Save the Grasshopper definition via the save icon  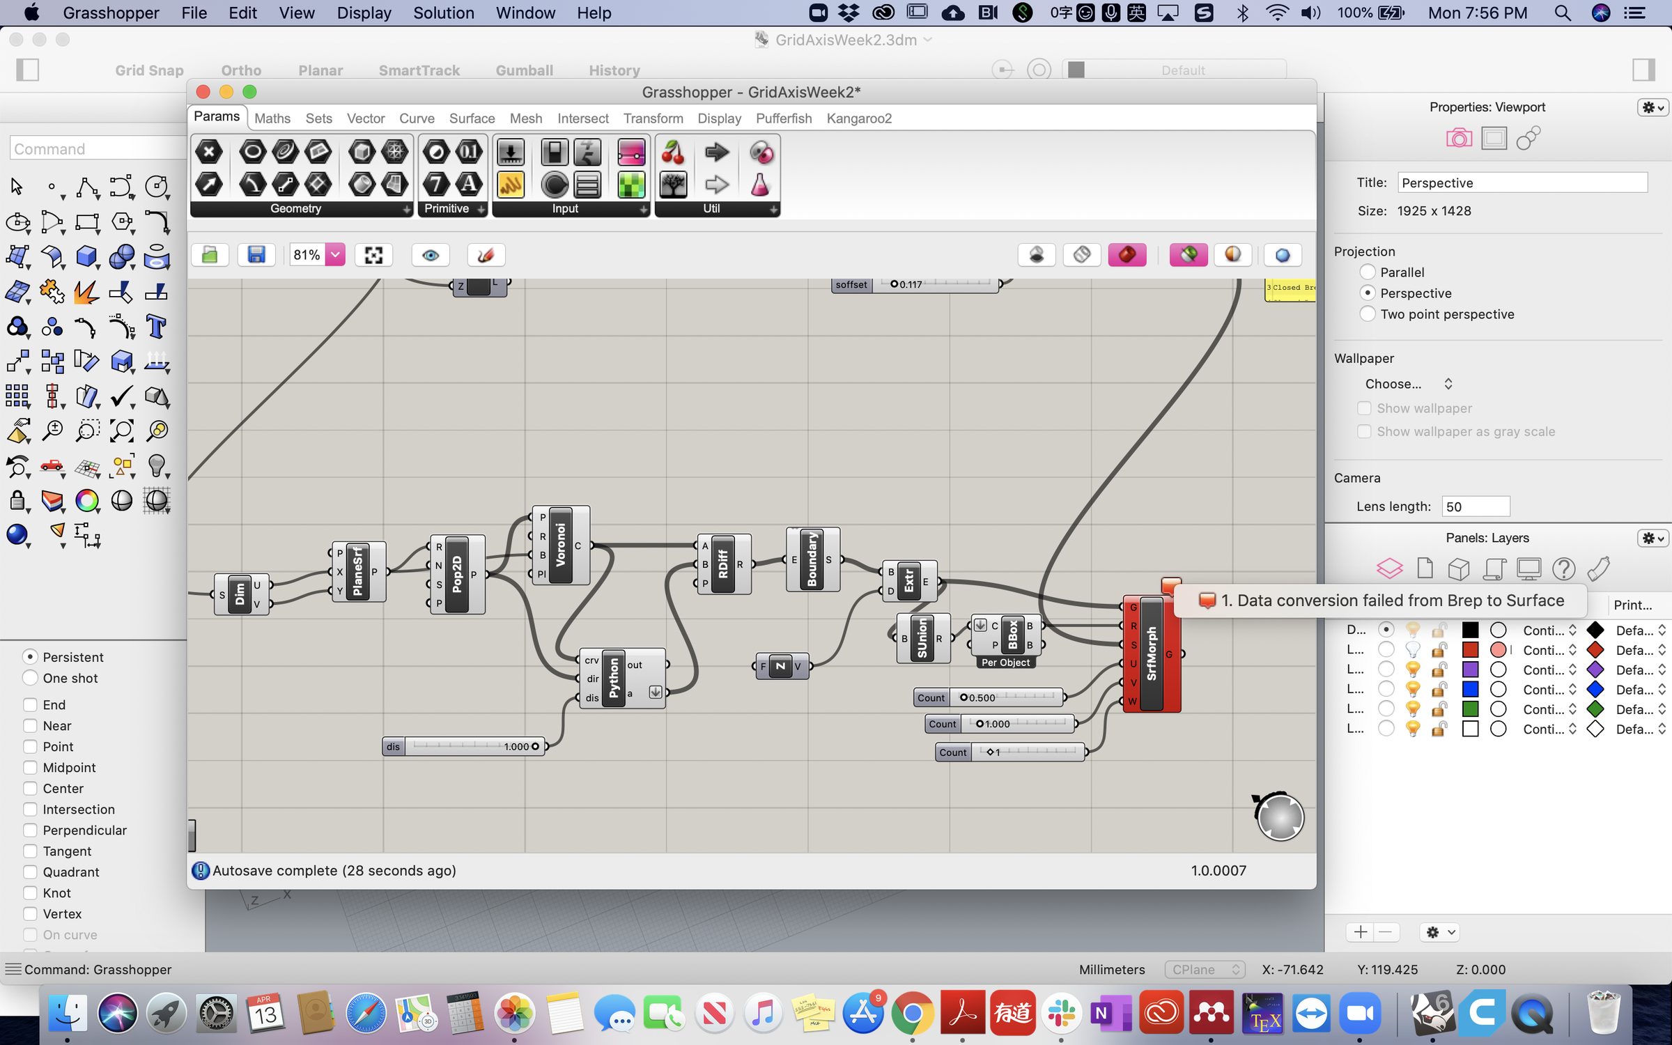tap(256, 255)
